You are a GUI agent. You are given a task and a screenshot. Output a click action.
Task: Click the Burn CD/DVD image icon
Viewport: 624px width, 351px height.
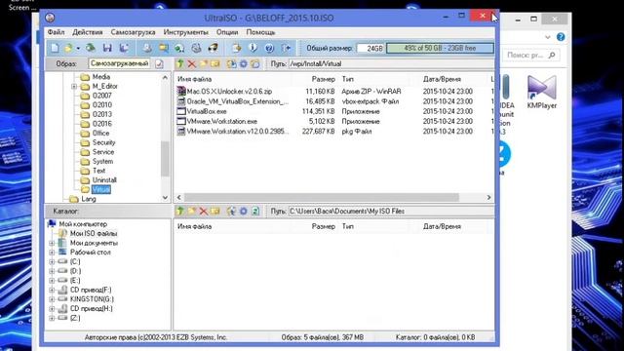[213, 48]
